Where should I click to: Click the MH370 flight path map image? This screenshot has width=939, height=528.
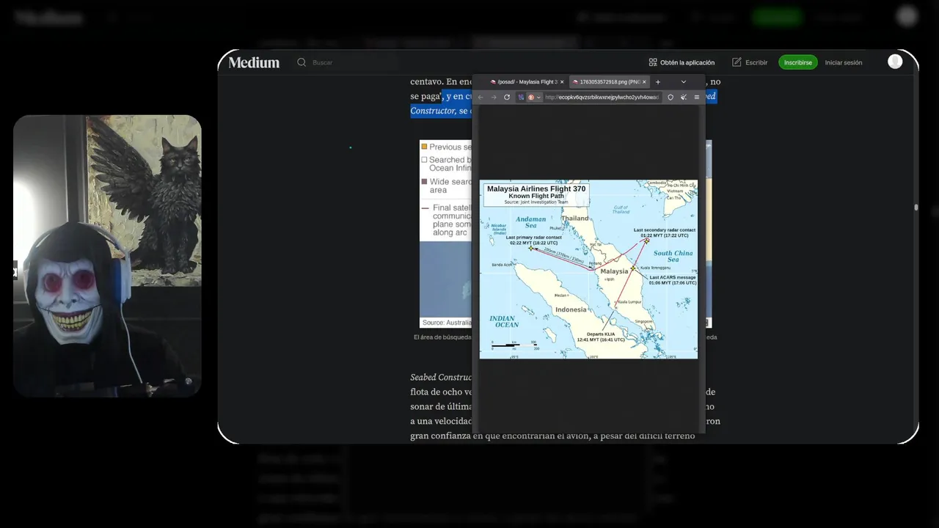tap(588, 269)
